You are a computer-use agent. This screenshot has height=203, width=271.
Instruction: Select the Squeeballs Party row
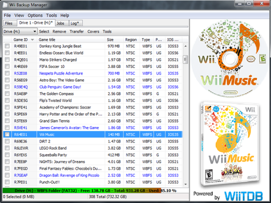[x=93, y=155]
